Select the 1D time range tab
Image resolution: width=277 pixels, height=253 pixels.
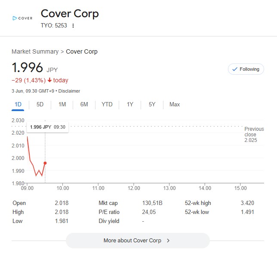coord(18,104)
